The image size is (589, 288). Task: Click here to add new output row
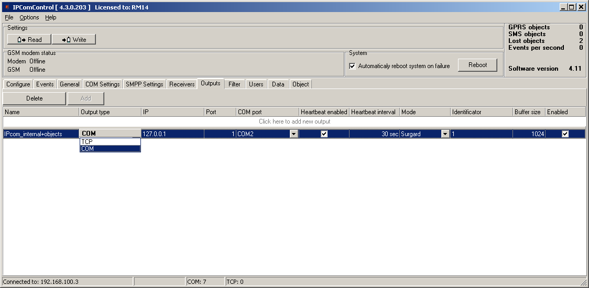point(294,121)
